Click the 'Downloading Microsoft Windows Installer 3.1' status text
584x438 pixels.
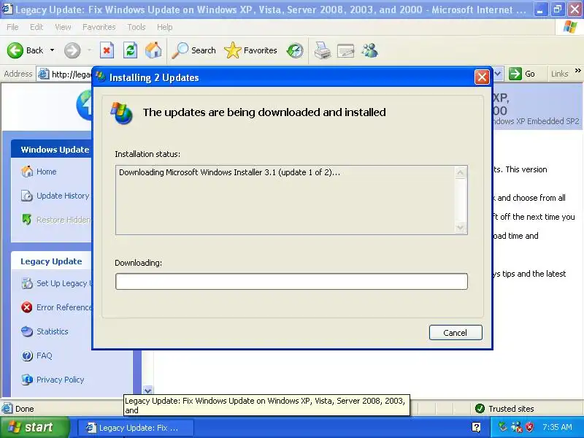click(x=229, y=172)
